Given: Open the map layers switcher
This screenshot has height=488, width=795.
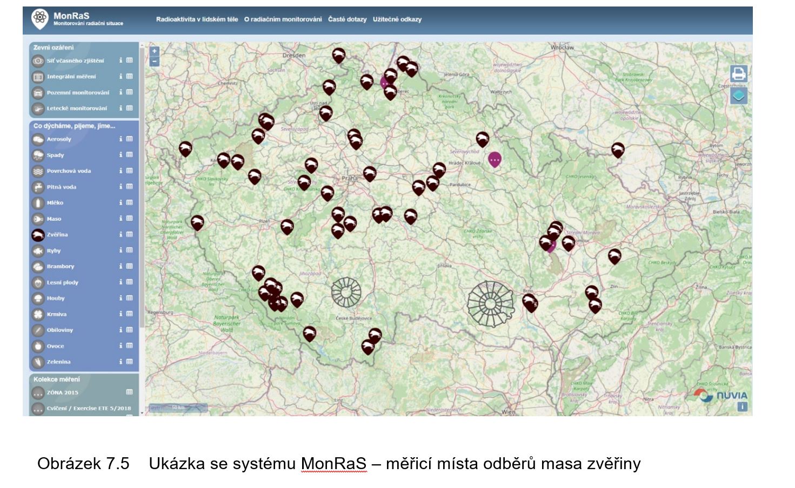Looking at the screenshot, I should 738,96.
